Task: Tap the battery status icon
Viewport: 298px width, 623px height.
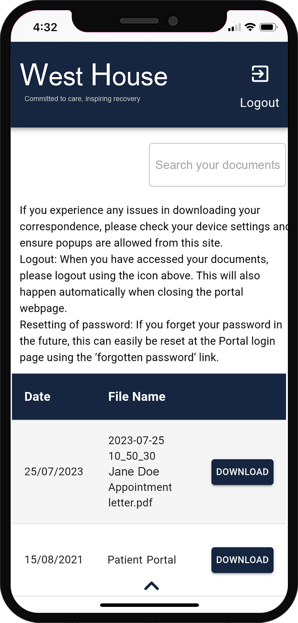Action: 268,27
